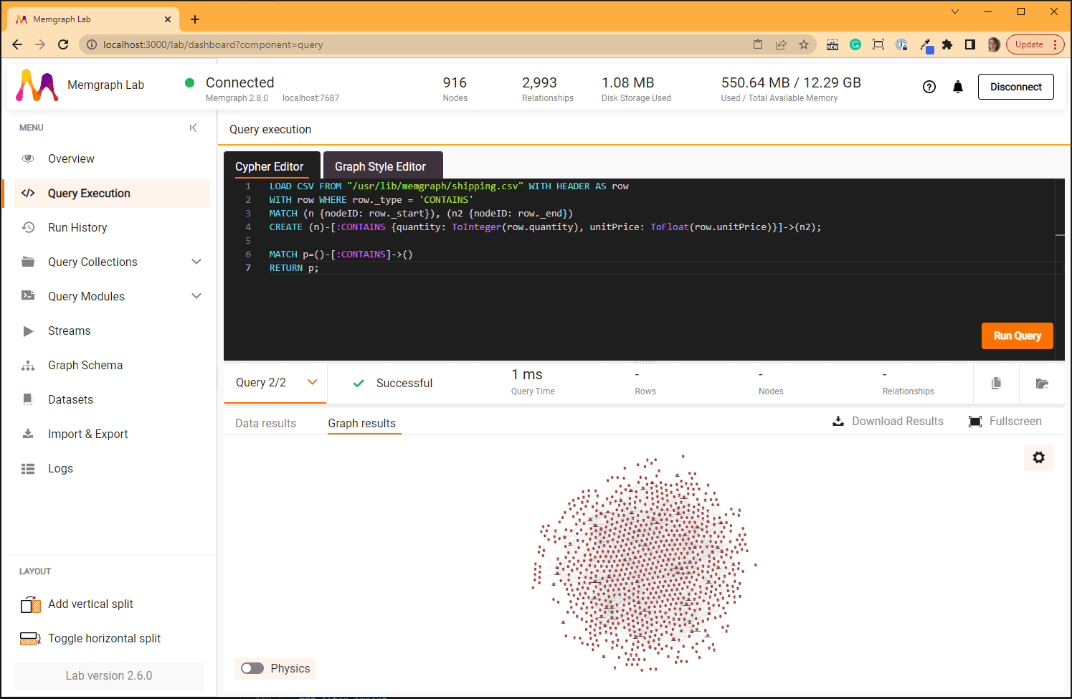Screen dimensions: 1072x699
Task: Expand Query Collections chevron
Action: coord(196,262)
